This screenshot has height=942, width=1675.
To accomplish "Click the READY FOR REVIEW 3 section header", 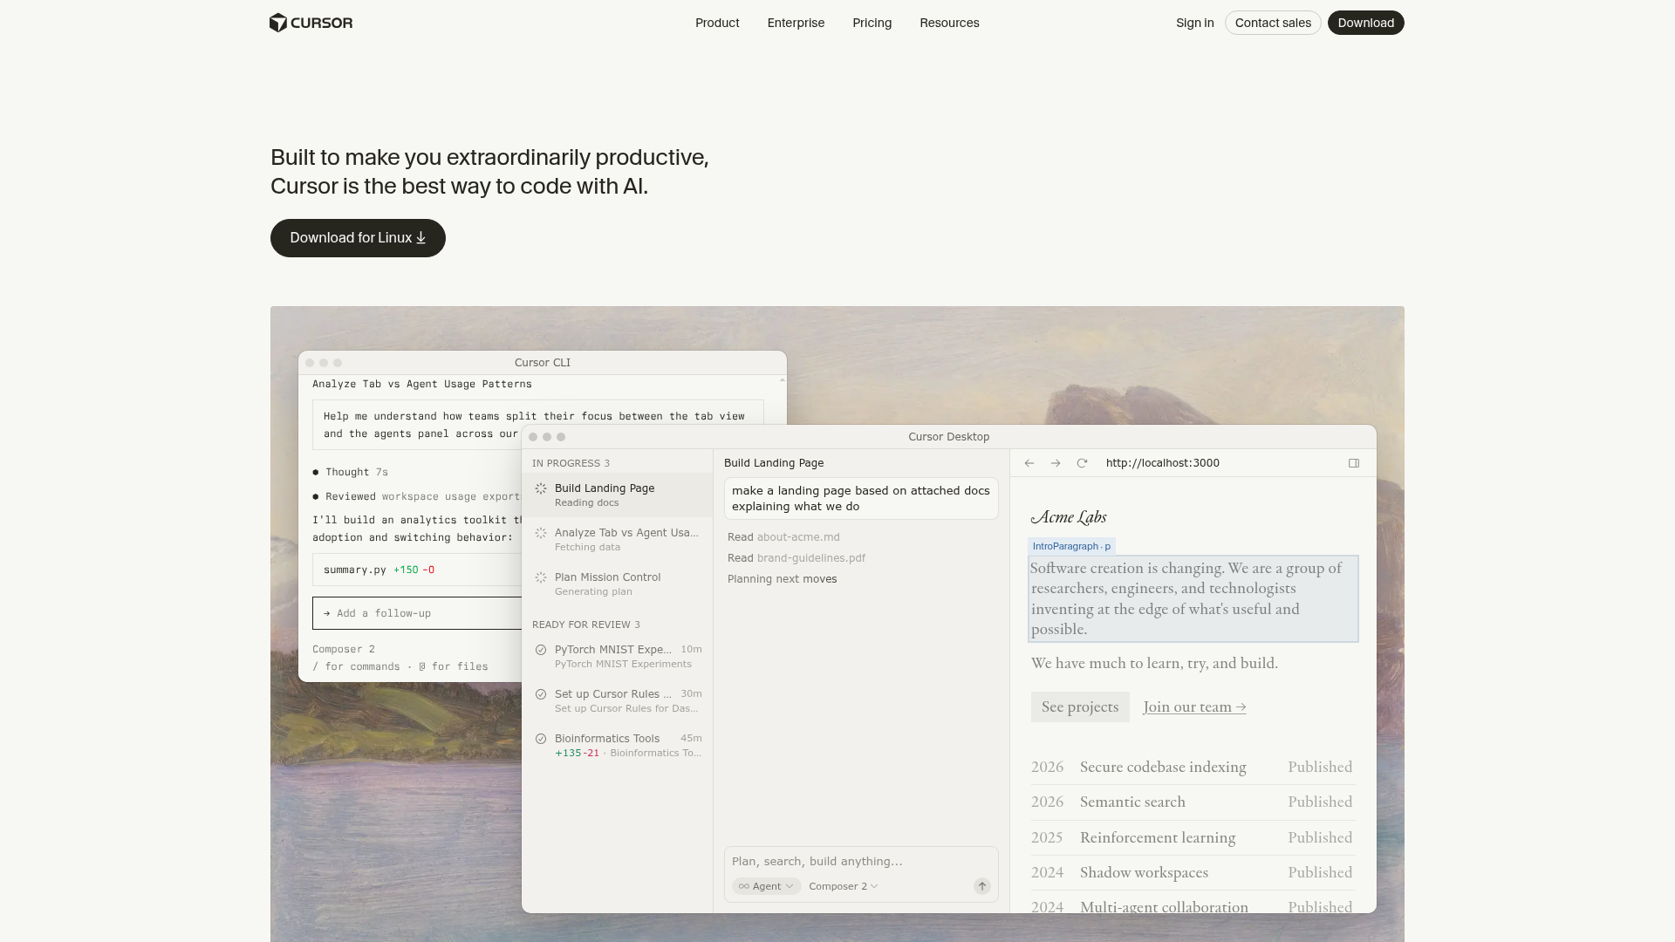I will tap(586, 625).
